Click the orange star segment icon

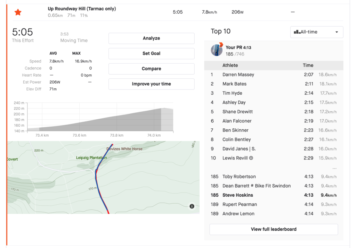[x=18, y=12]
